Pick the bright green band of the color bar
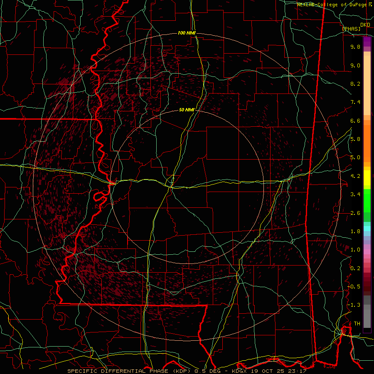The image size is (374, 374). pyautogui.click(x=367, y=200)
